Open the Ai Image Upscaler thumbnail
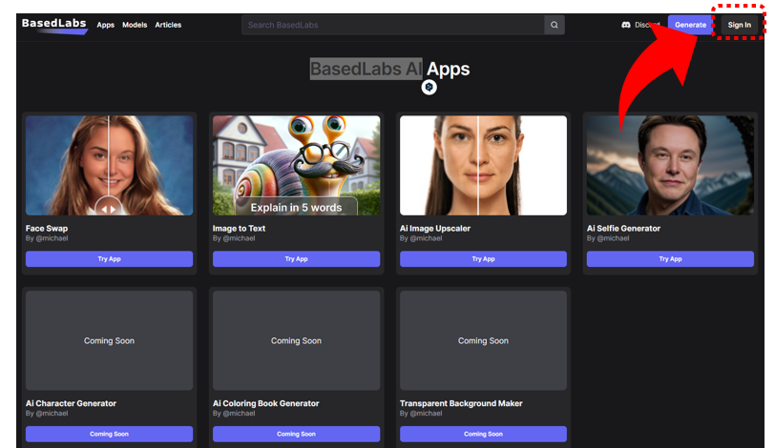Screen dimensions: 775x448 pos(483,165)
